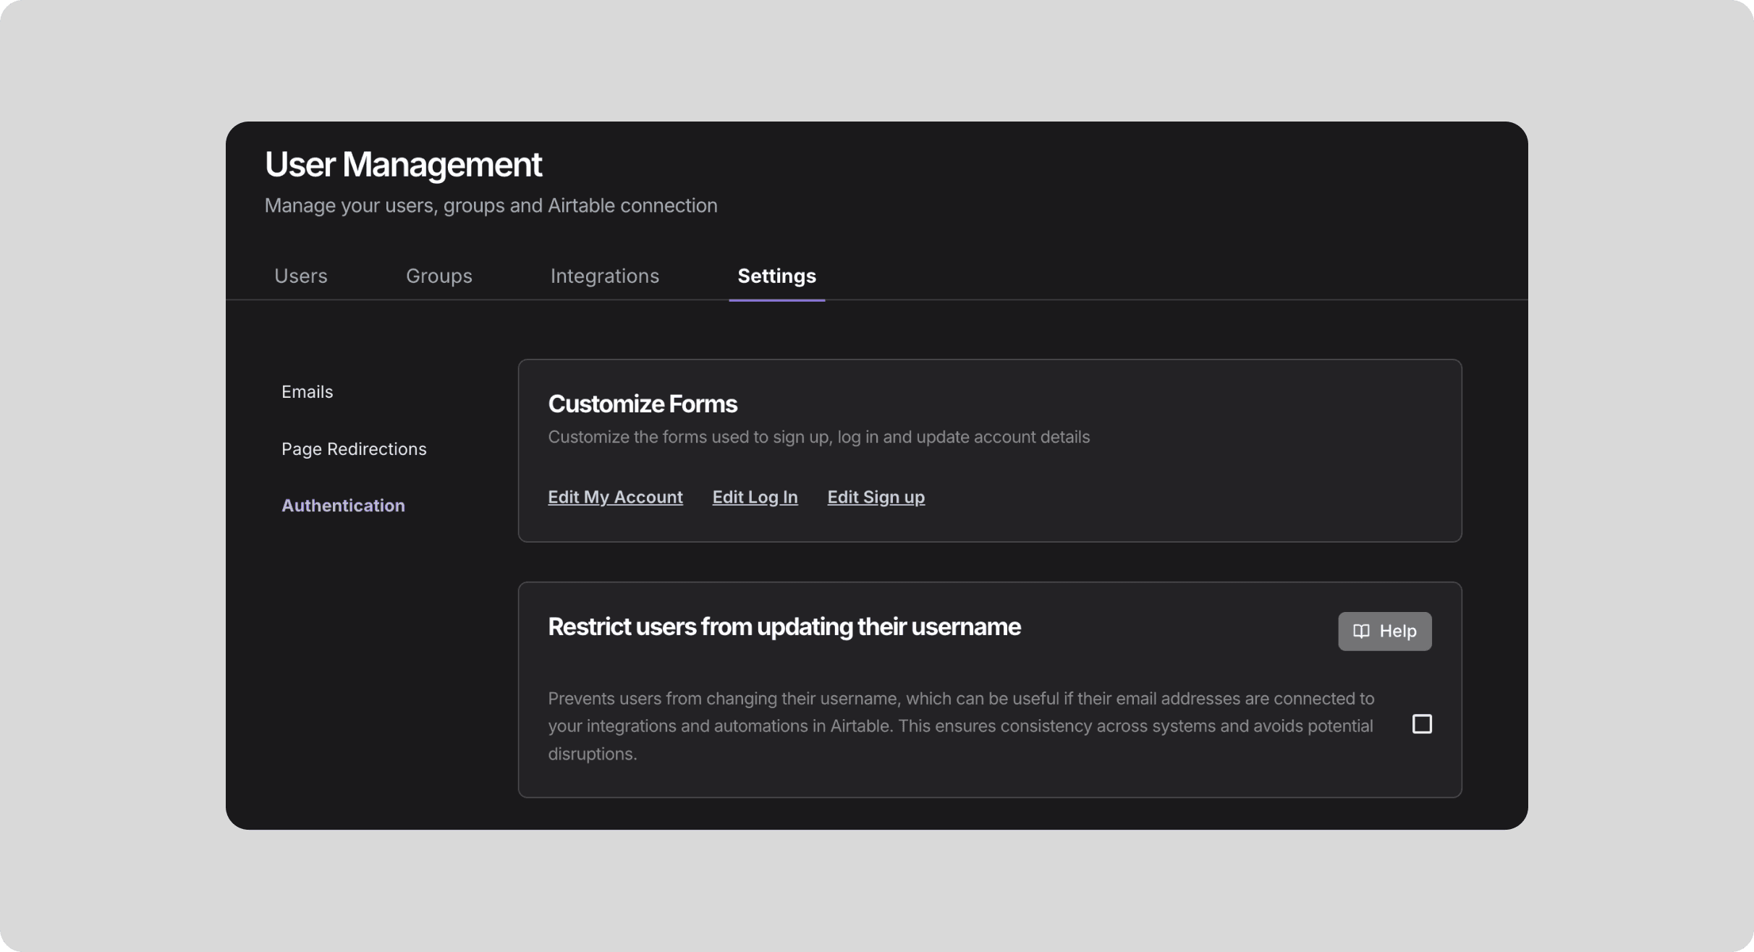Open the Edit Log In link

(x=755, y=497)
